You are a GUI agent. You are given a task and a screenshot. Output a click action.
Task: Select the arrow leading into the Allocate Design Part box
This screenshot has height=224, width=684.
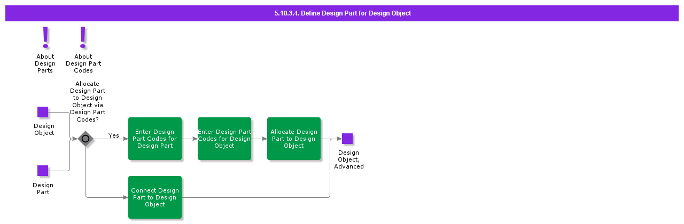(259, 139)
